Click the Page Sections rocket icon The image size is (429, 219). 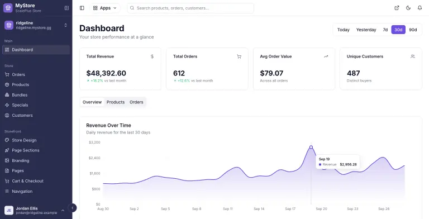click(x=7, y=150)
